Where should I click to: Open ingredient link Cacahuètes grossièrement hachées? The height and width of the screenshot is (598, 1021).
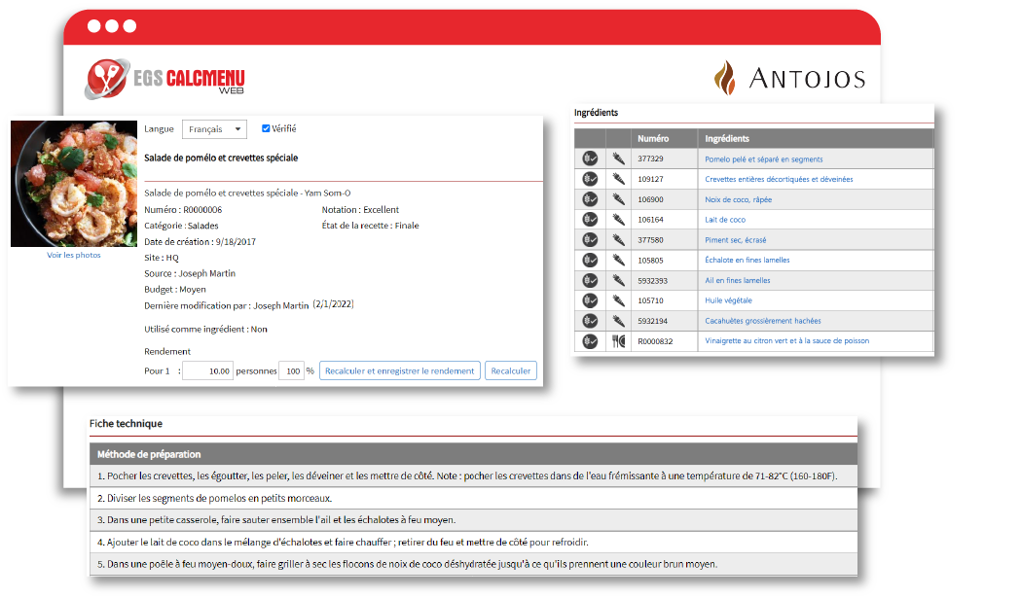(762, 321)
